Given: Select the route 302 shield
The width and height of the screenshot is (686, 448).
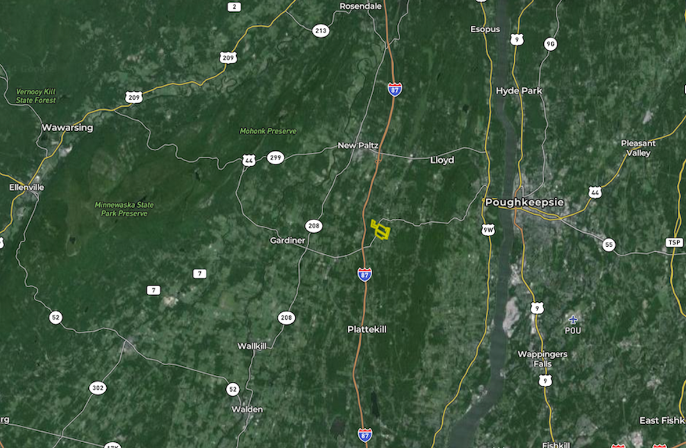Looking at the screenshot, I should pos(98,388).
